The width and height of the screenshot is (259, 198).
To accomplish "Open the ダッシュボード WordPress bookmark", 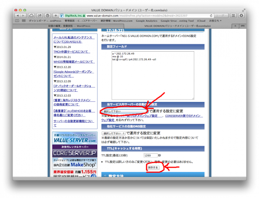I will [45, 21].
